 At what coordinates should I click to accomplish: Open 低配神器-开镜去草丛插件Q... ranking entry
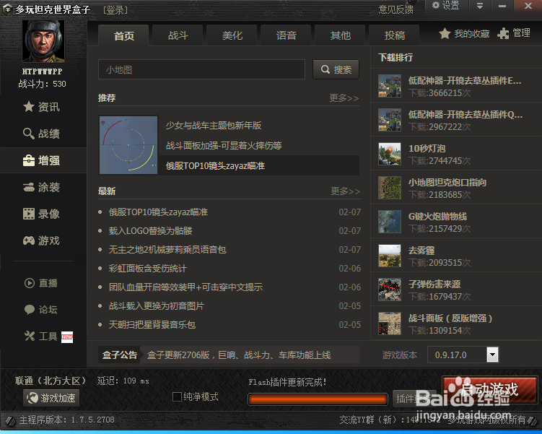[456, 119]
